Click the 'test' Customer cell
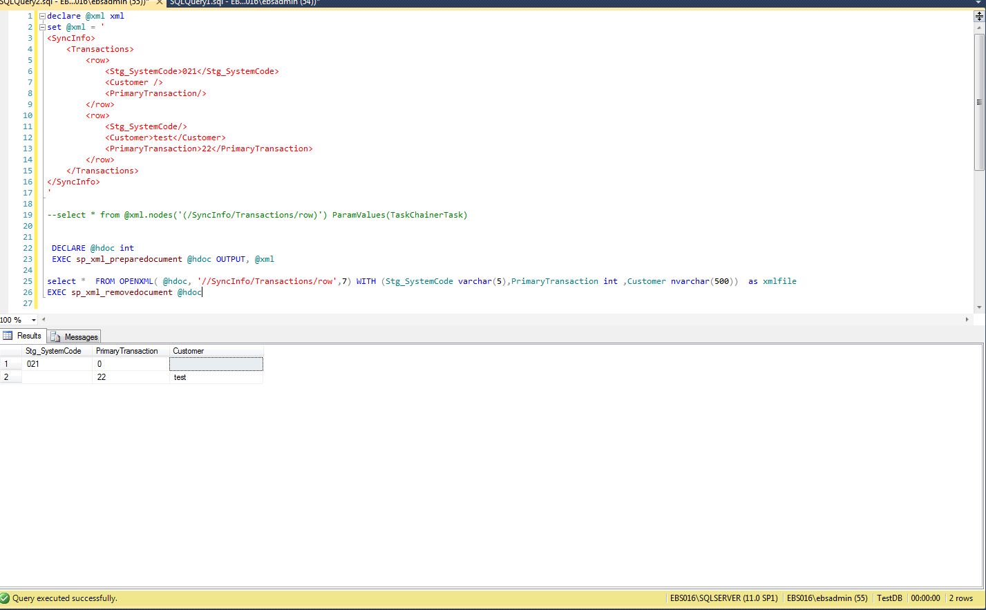Viewport: 986px width, 610px height. pos(216,377)
